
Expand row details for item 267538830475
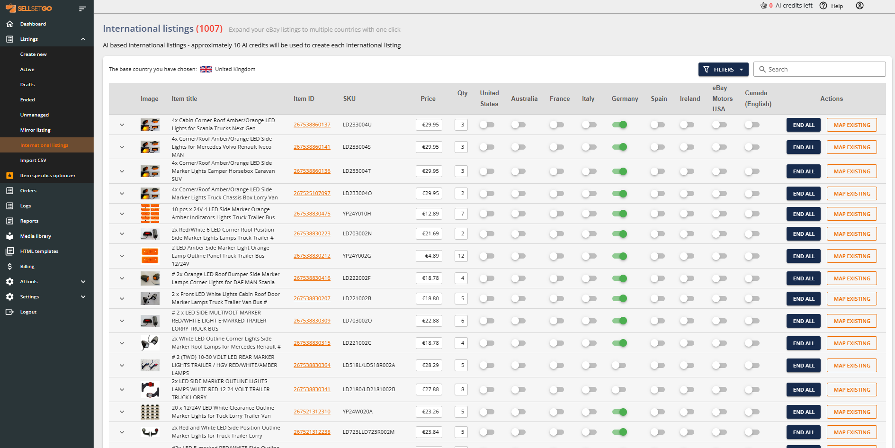coord(122,214)
